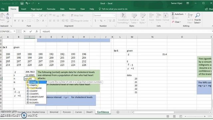Click the Increase Font Size icon
213x120 pixels.
click(42, 16)
